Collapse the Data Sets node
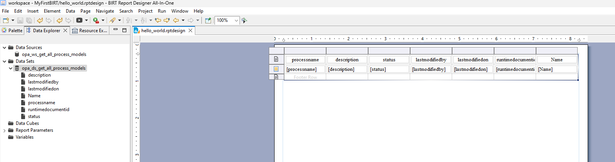 click(x=4, y=61)
